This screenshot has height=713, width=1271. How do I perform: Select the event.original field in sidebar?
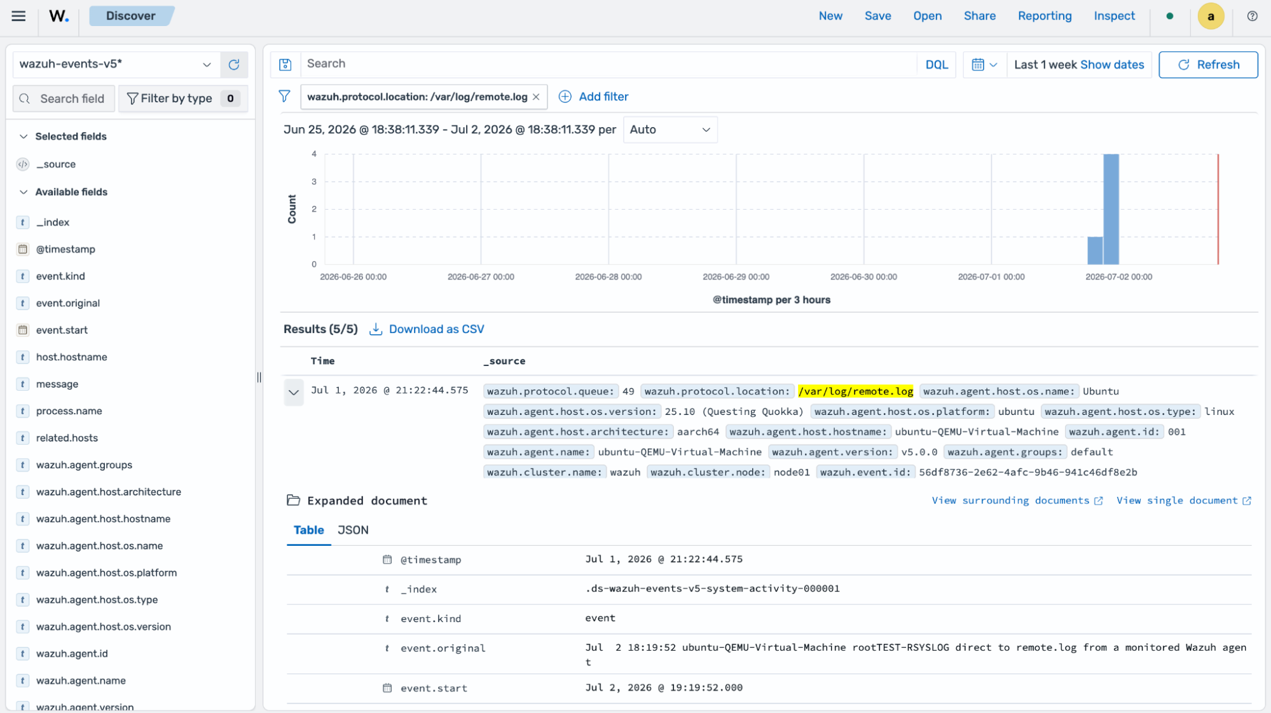pos(68,303)
